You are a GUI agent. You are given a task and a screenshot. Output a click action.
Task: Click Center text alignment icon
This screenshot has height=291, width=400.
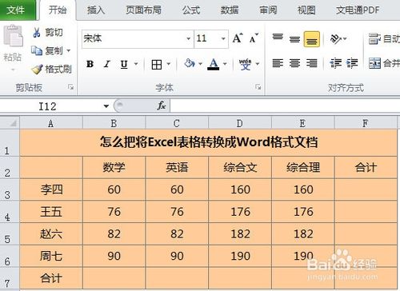tap(294, 63)
